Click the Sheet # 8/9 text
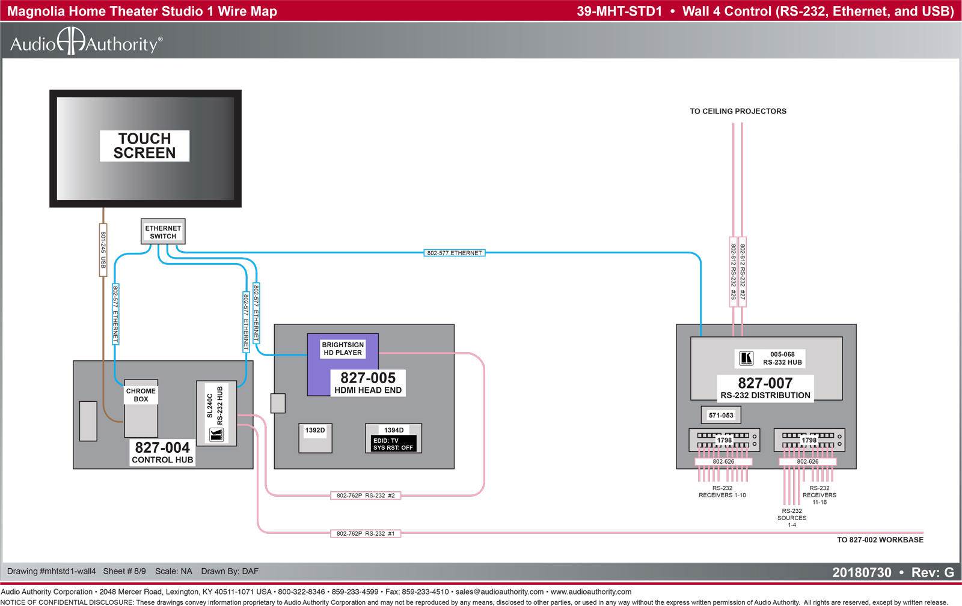The image size is (962, 606). point(124,571)
